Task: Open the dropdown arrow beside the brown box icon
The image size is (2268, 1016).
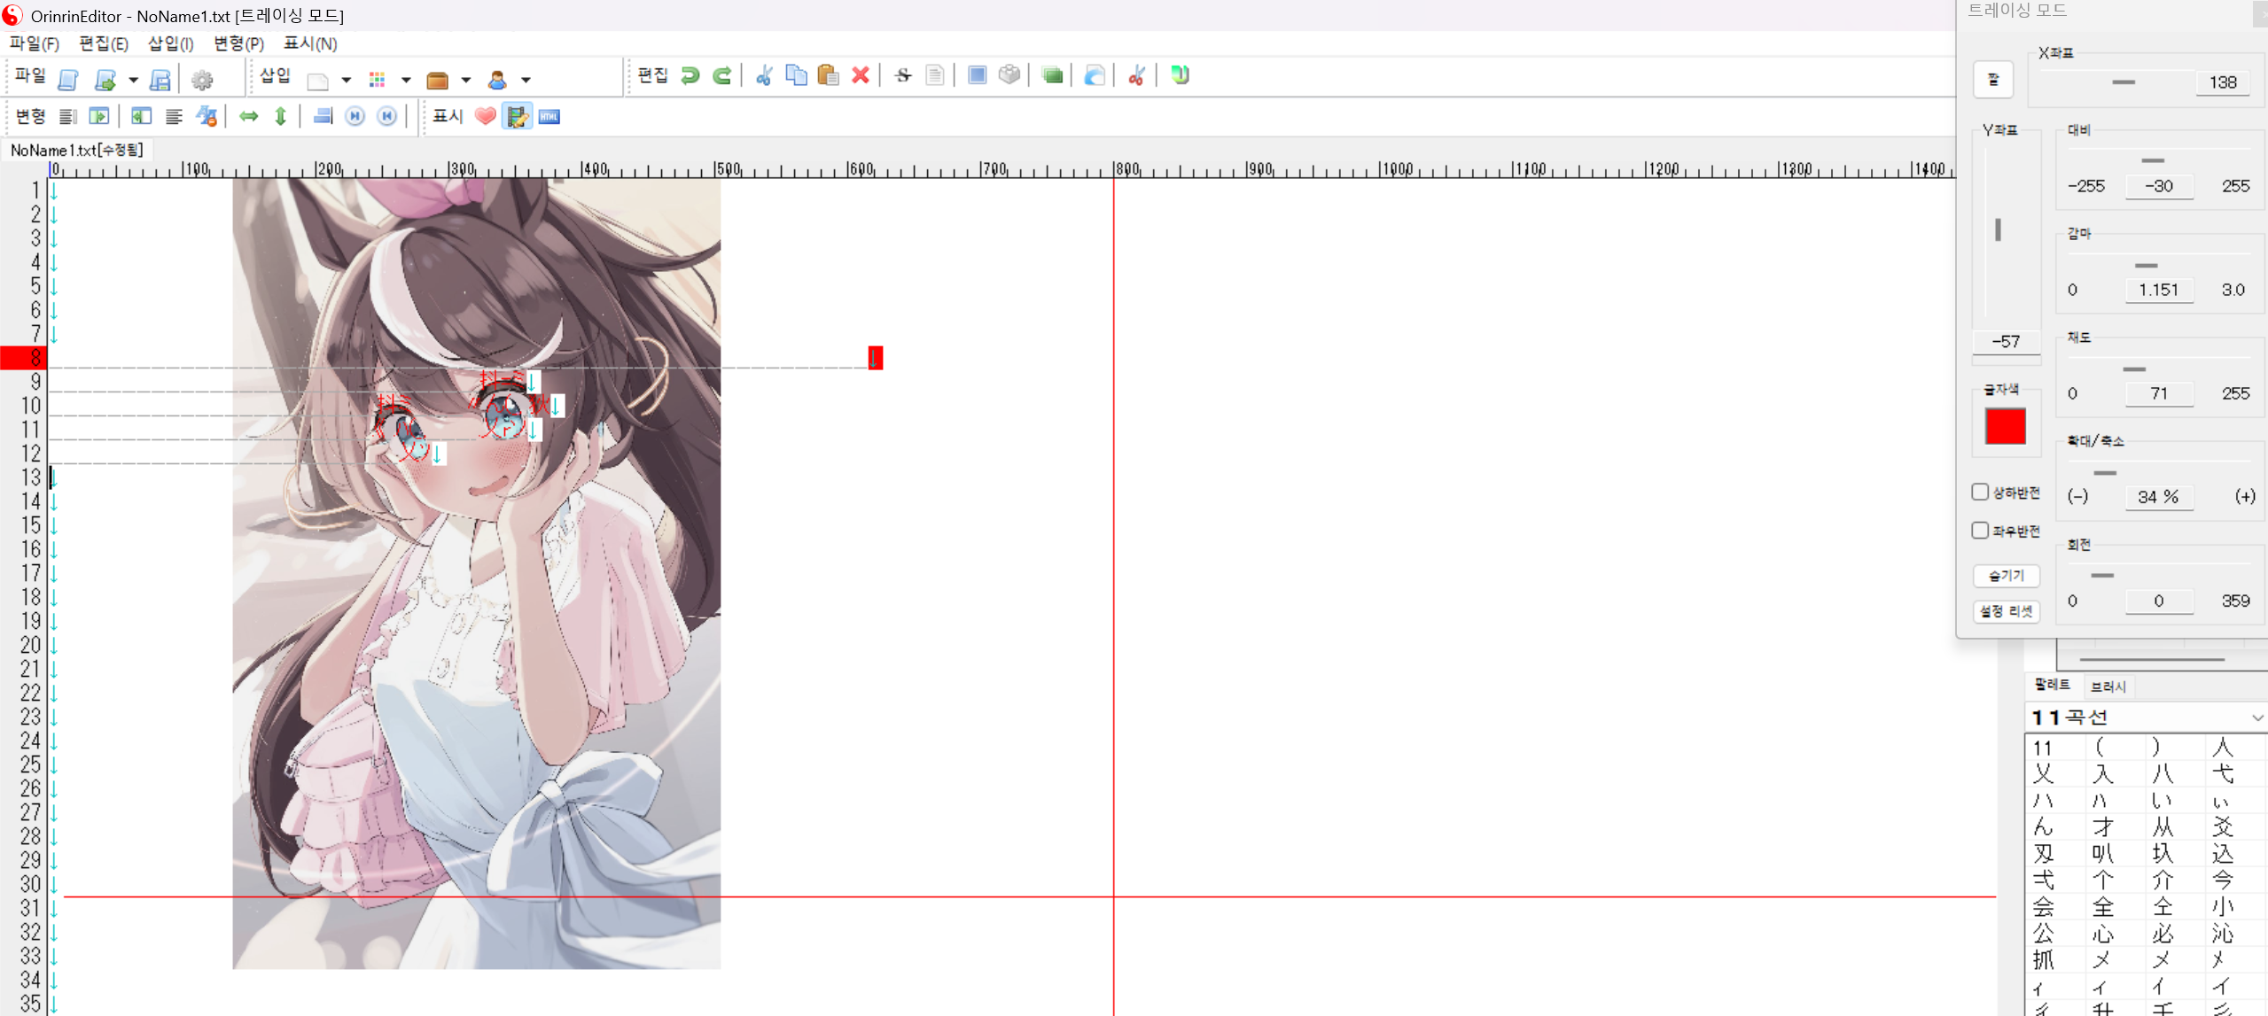Action: 465,81
